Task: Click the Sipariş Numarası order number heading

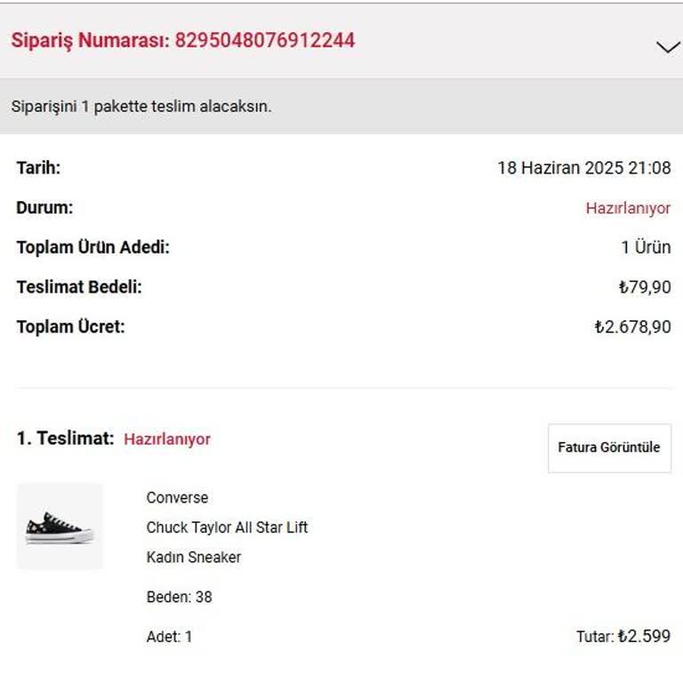Action: pyautogui.click(x=182, y=41)
